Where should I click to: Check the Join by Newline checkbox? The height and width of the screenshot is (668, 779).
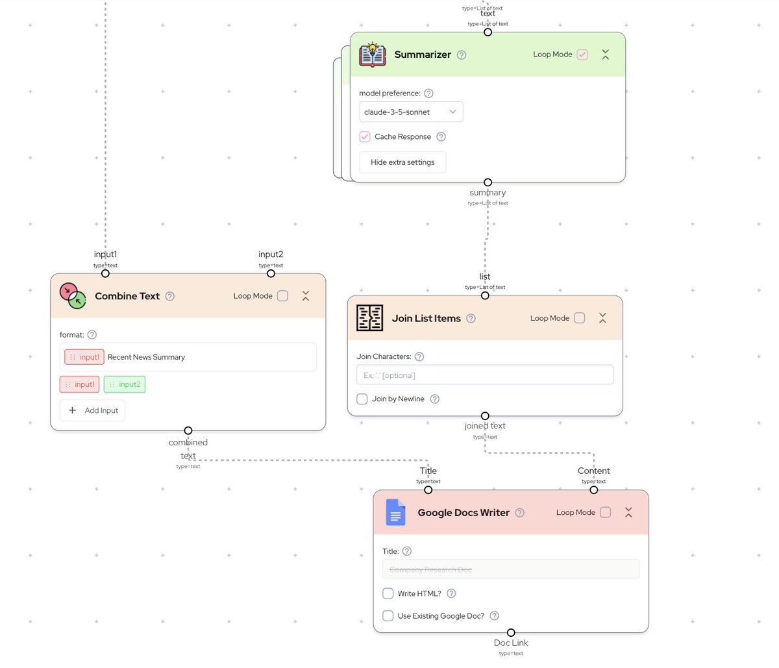click(x=362, y=399)
